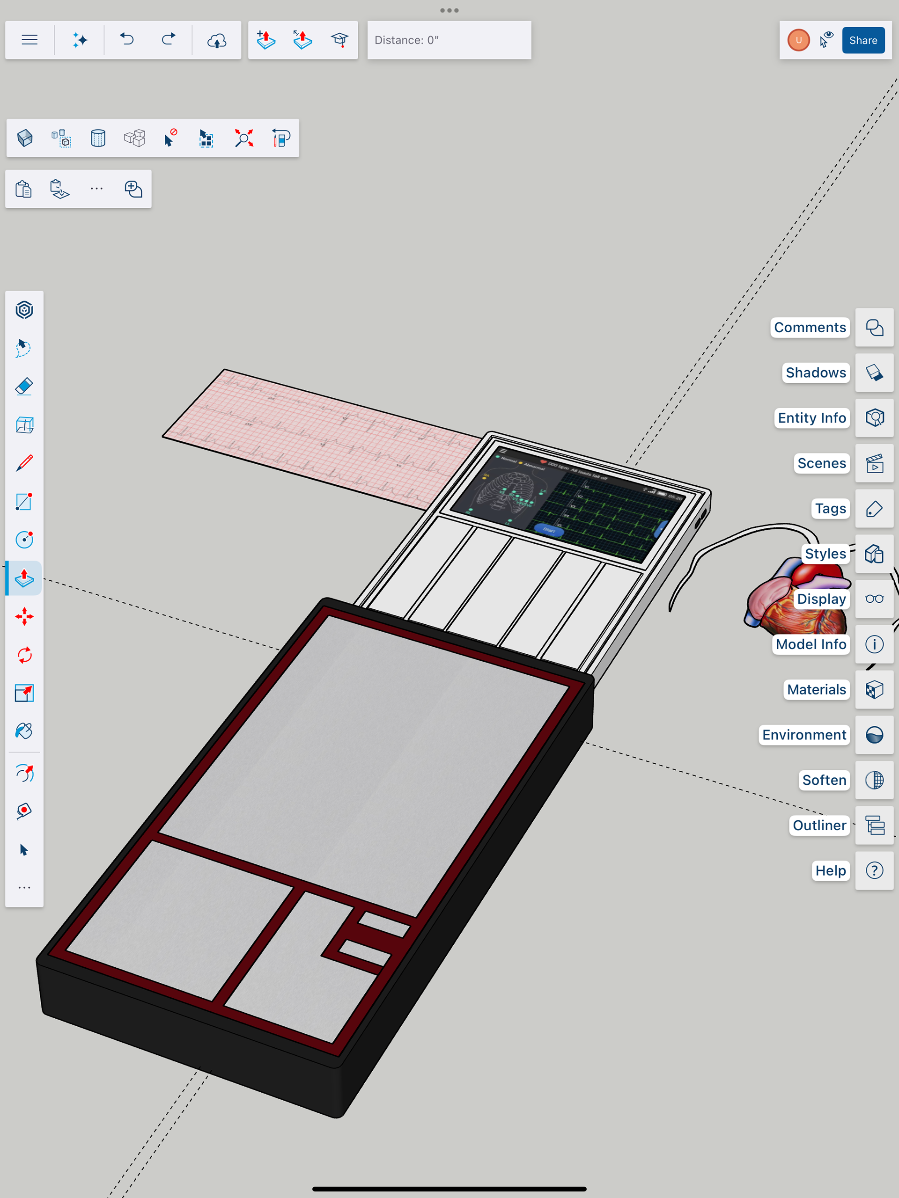This screenshot has width=899, height=1198.
Task: Click the Distance measurement field
Action: tap(449, 40)
